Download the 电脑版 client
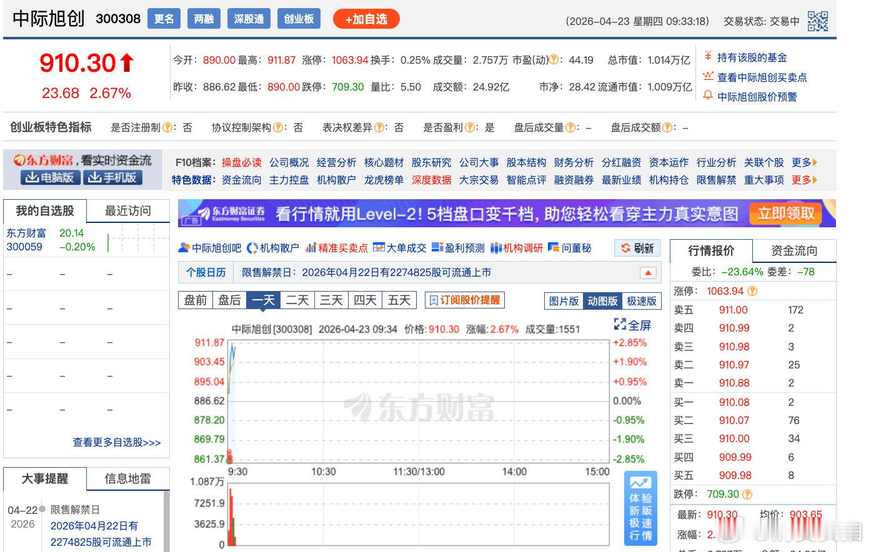 (x=49, y=177)
